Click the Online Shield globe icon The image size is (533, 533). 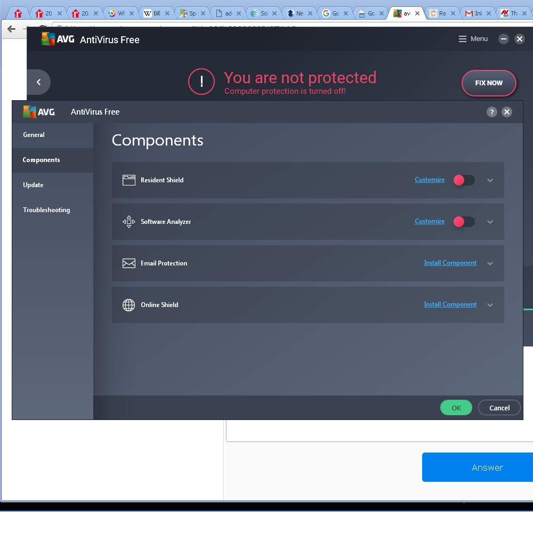pos(128,305)
